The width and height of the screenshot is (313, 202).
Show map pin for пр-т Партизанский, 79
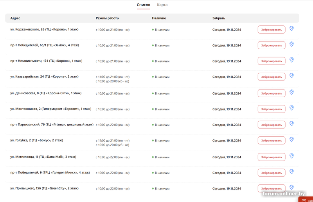[x=291, y=124]
